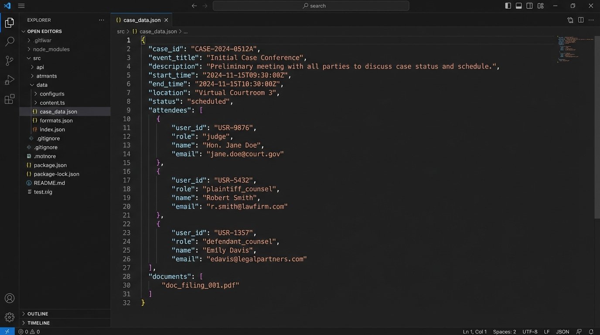
Task: Change the JSON language mode in status bar
Action: (x=562, y=332)
